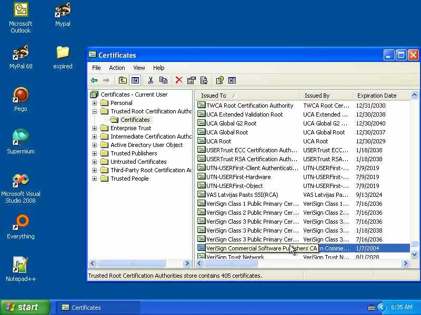
Task: Sort by the Issued To column header
Action: click(247, 96)
